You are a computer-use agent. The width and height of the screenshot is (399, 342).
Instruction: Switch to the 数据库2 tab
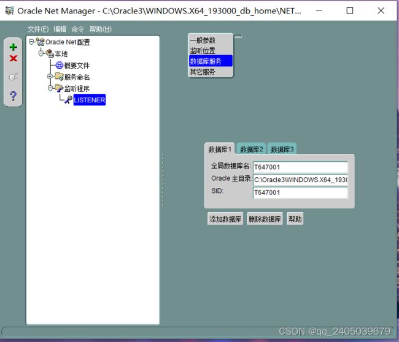(x=252, y=149)
